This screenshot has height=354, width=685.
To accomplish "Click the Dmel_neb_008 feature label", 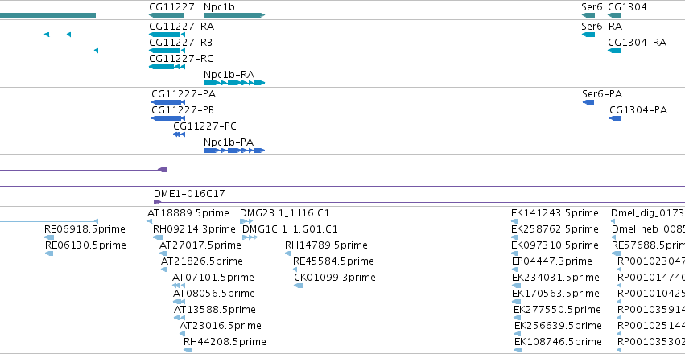I will point(648,229).
